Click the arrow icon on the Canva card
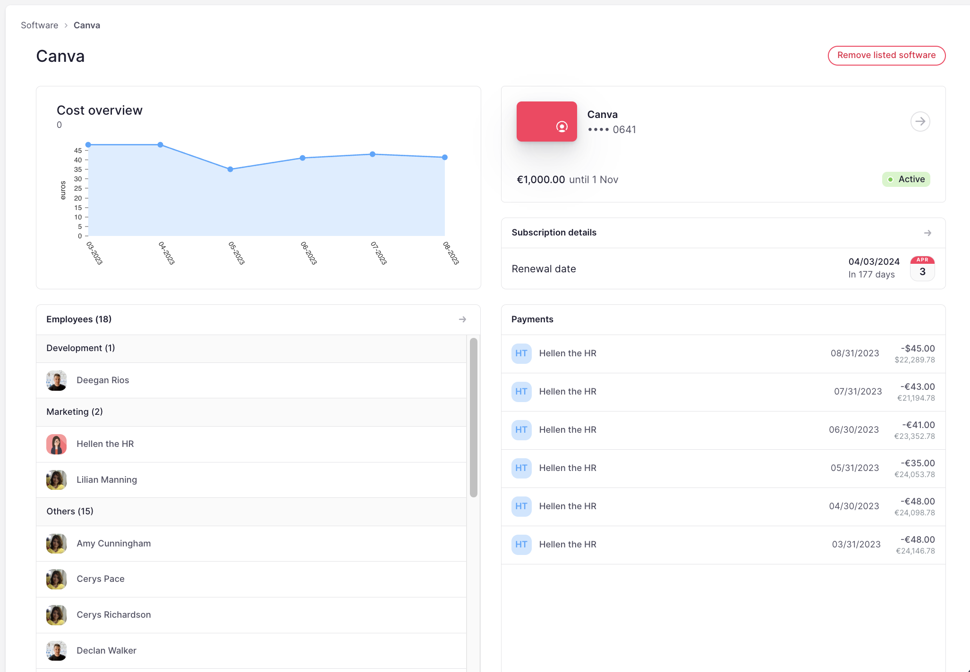This screenshot has width=970, height=672. (920, 121)
